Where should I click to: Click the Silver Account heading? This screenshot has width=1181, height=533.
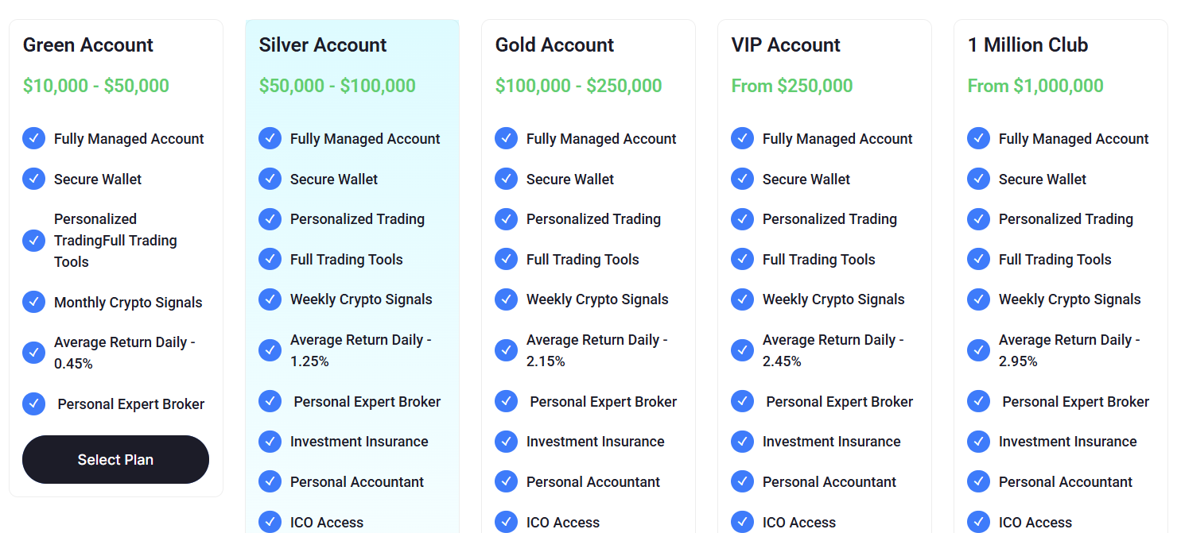point(323,45)
